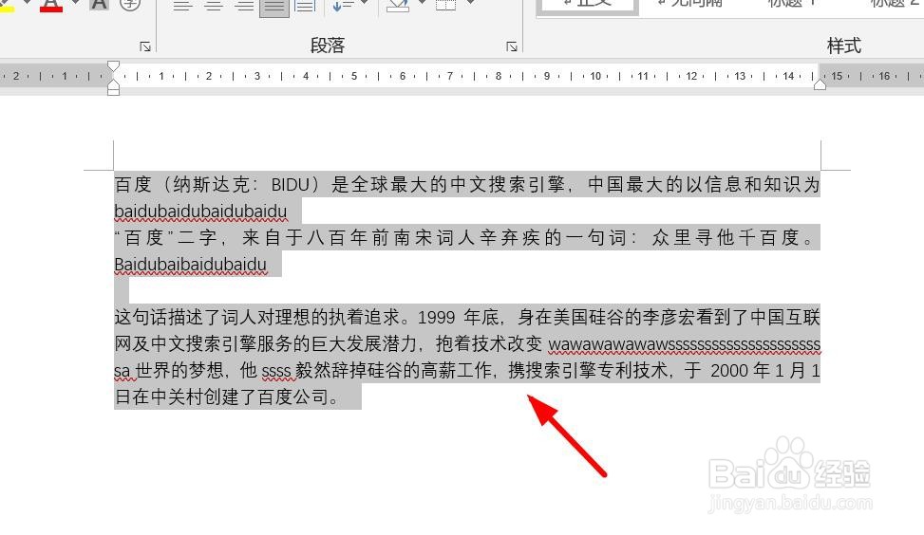Click the text BIDU in the first line
This screenshot has width=924, height=535.
(291, 185)
